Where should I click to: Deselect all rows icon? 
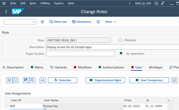pos(32,80)
